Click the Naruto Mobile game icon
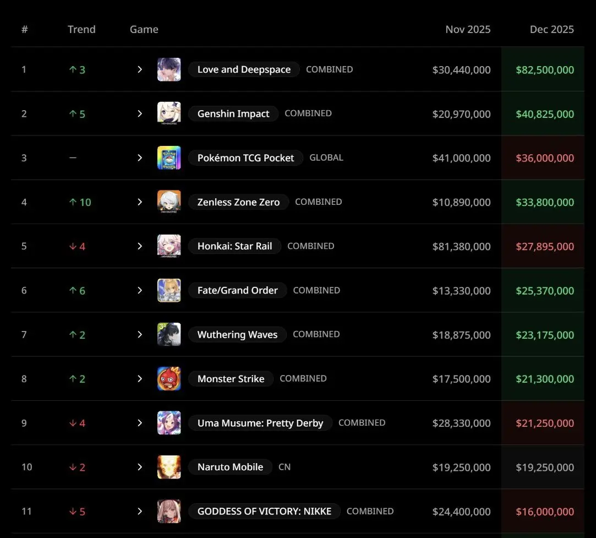 point(169,467)
